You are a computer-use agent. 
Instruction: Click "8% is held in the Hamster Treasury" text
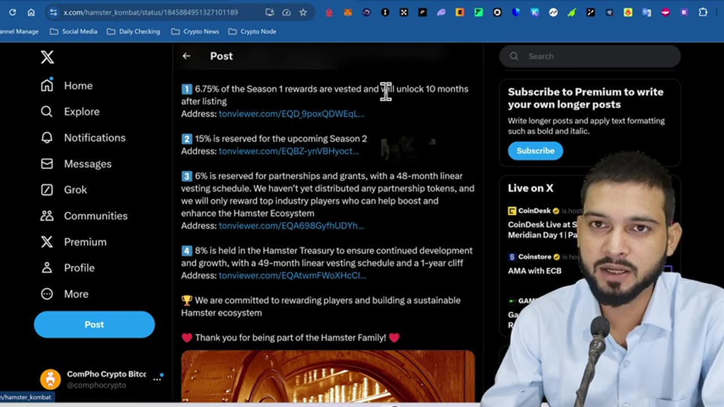(327, 257)
